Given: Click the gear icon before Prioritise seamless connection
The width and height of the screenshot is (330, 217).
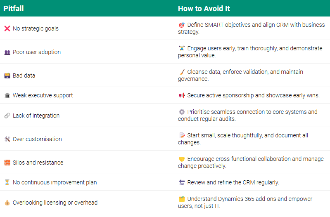Looking at the screenshot, I should [x=182, y=112].
